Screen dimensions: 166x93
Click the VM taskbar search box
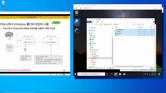[91, 74]
